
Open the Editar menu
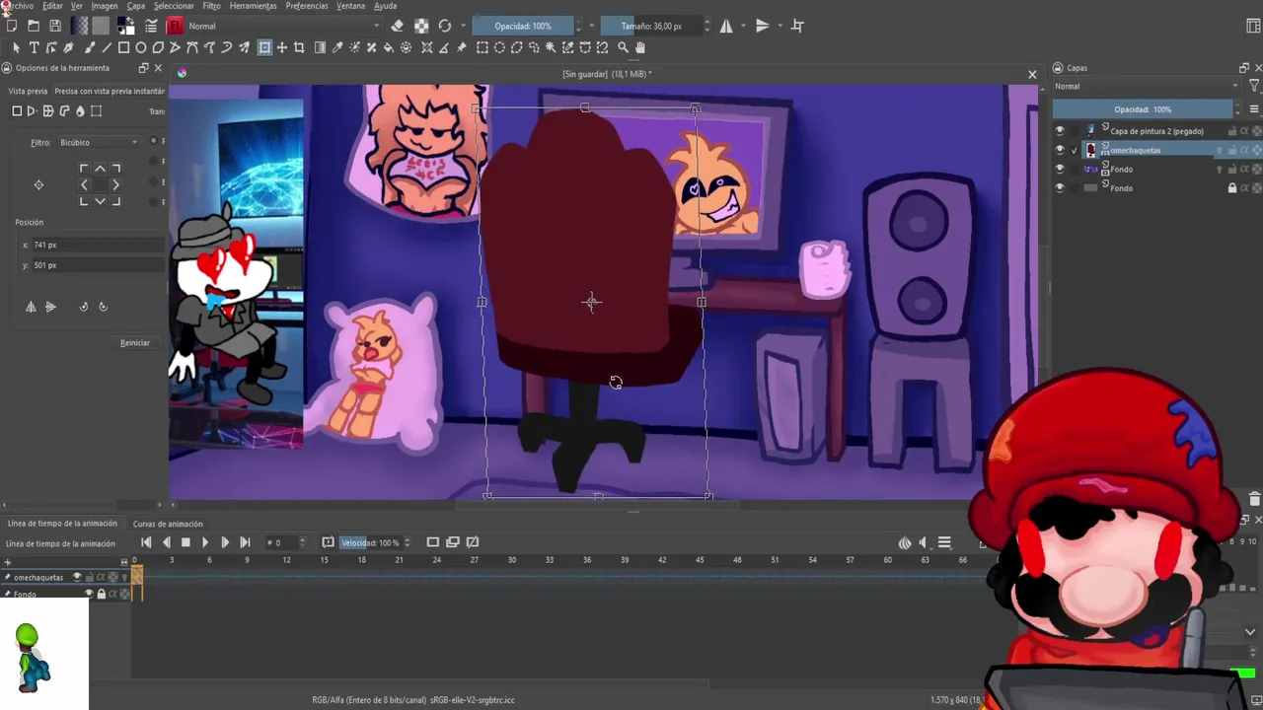pos(52,6)
